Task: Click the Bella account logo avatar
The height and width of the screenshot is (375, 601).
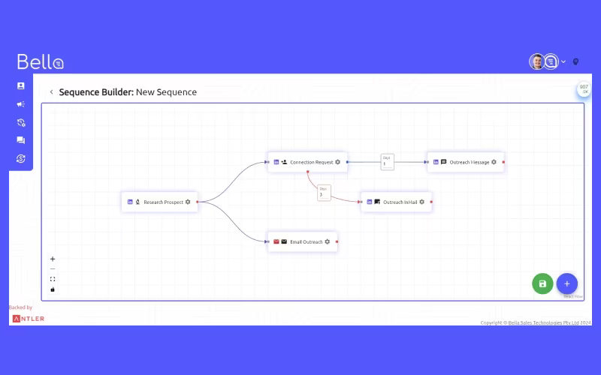Action: (x=551, y=61)
